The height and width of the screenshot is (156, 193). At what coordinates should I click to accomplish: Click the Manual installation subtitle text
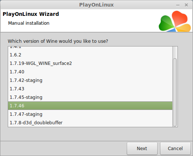coord(29,23)
